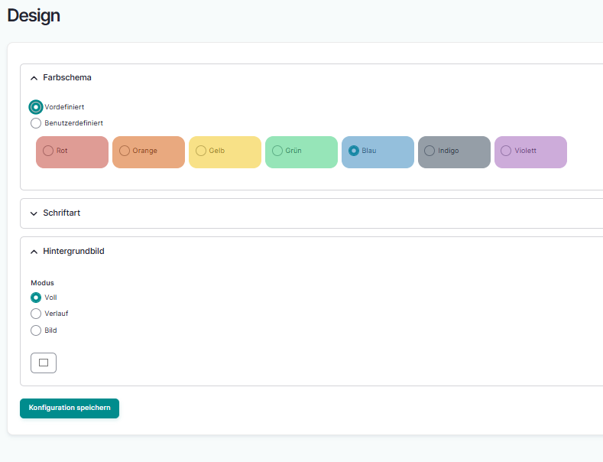603x462 pixels.
Task: Select the Vordefiniert radio option
Action: coord(36,107)
